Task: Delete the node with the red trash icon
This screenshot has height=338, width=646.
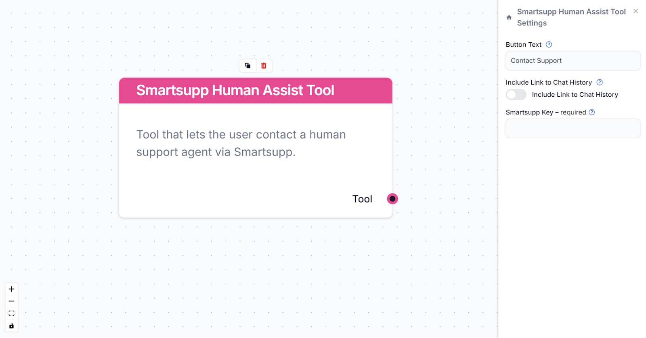Action: pos(264,65)
